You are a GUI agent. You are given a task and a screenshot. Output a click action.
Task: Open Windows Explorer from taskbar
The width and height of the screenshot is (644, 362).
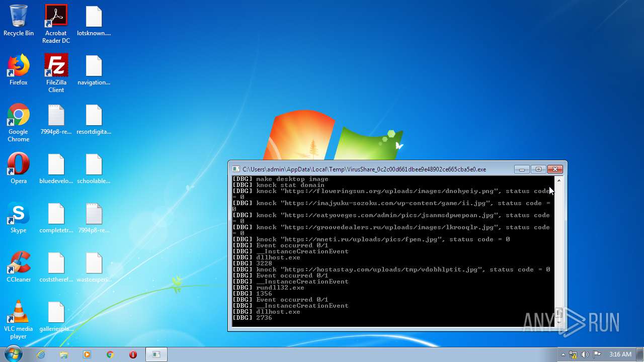coord(64,354)
